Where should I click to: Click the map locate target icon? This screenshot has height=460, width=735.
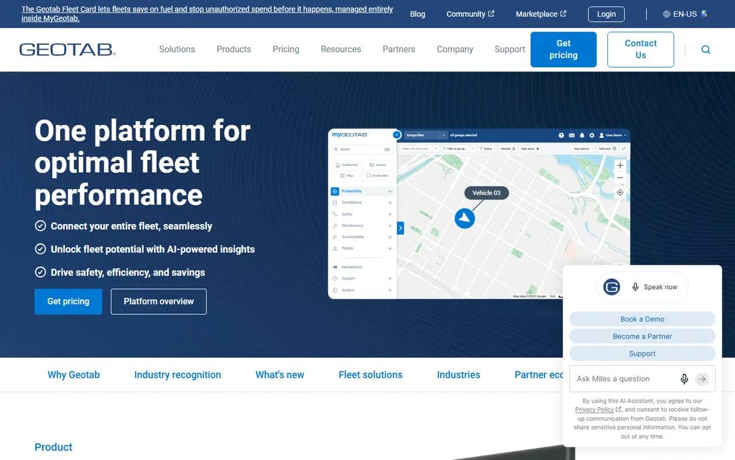click(619, 193)
